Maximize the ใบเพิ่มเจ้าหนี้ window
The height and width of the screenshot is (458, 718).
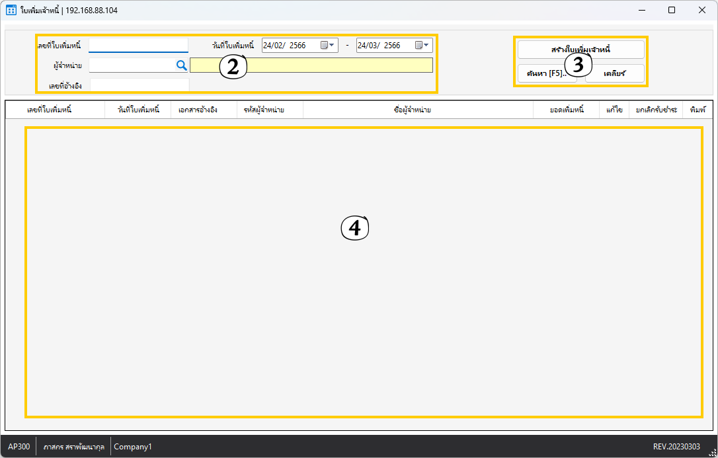click(x=672, y=11)
